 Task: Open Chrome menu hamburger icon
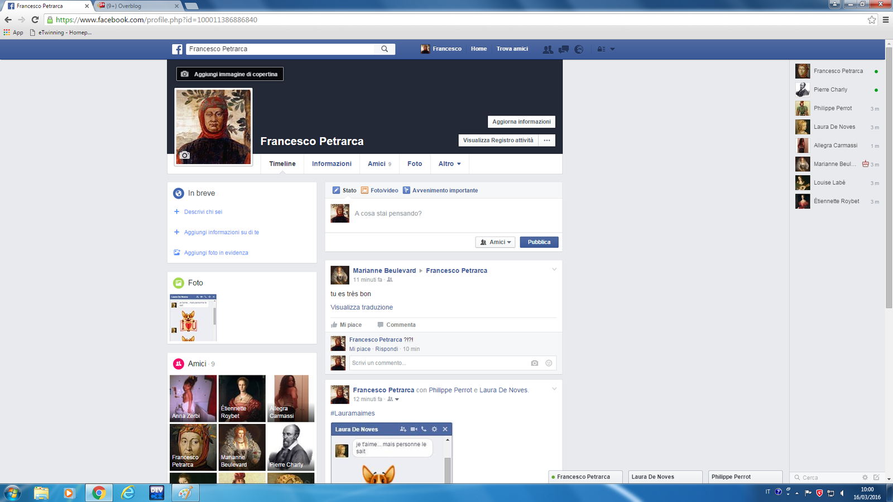(886, 20)
